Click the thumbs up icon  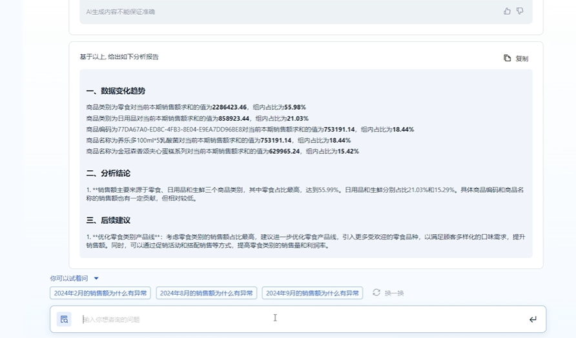[507, 11]
